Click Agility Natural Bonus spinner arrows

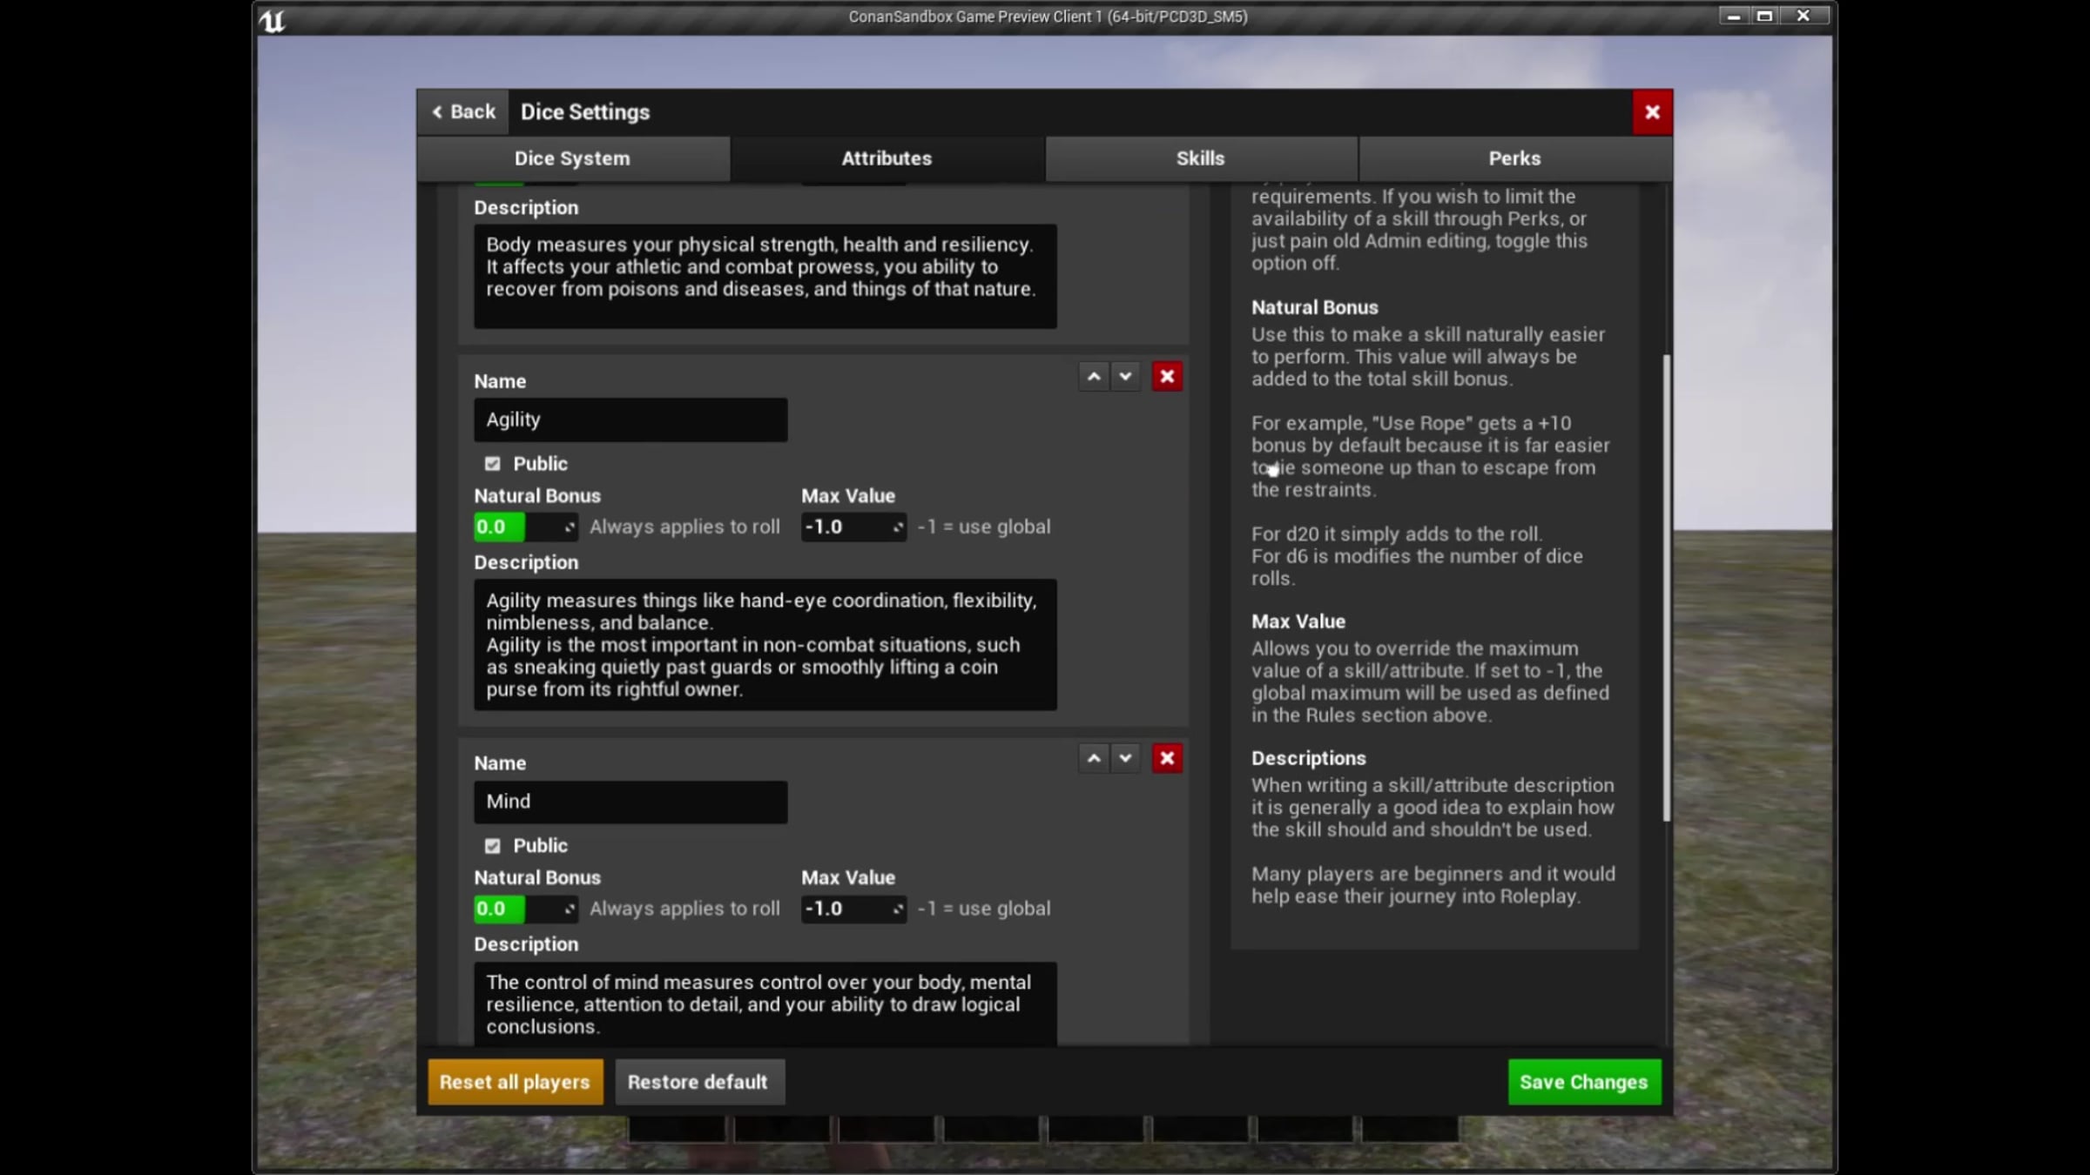tap(569, 527)
